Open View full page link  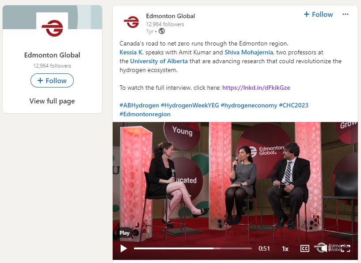click(x=52, y=101)
